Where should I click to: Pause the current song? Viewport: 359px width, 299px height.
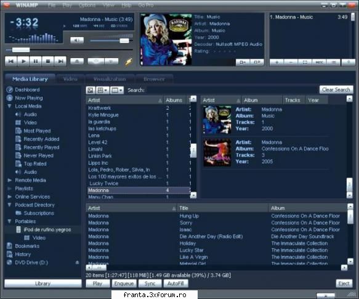[x=36, y=61]
